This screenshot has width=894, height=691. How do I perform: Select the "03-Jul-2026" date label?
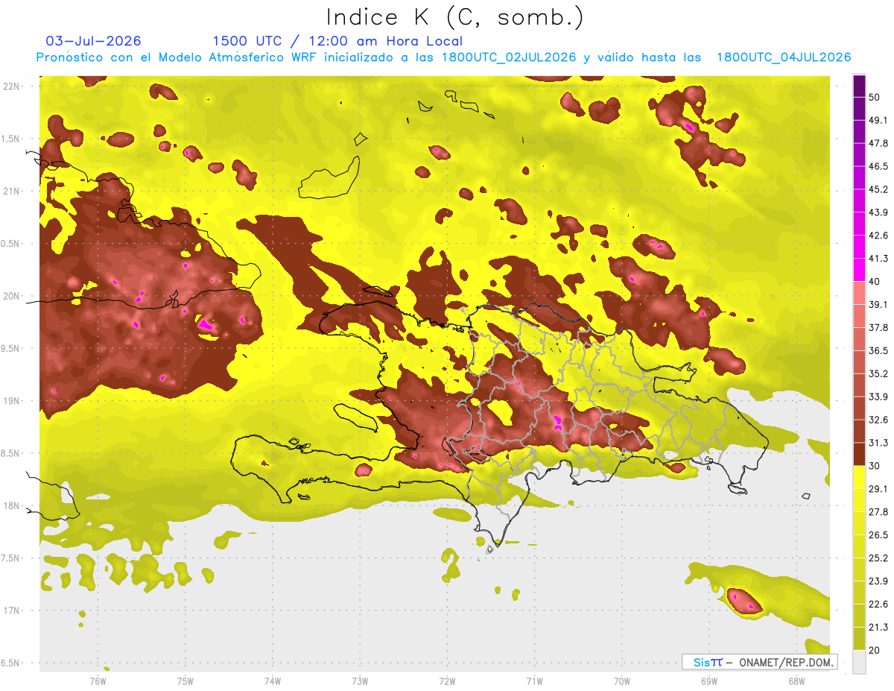pos(93,41)
